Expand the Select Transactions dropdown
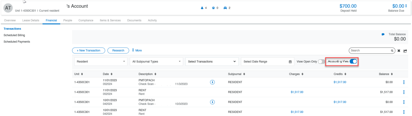This screenshot has width=412, height=116. click(212, 61)
